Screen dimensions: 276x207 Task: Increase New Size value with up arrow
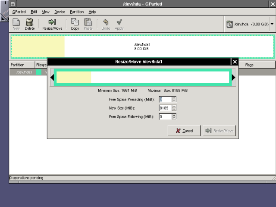click(x=174, y=107)
